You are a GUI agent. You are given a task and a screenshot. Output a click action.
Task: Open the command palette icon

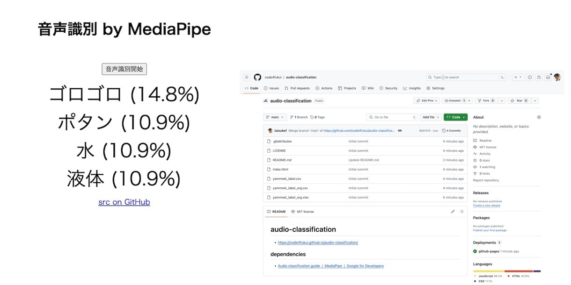click(x=503, y=77)
